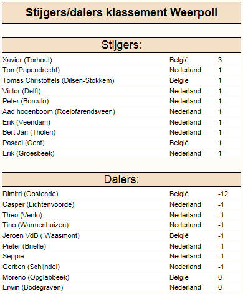Select the Casper (Lichtenvoorde) entry
The height and width of the screenshot is (294, 243).
tap(39, 204)
